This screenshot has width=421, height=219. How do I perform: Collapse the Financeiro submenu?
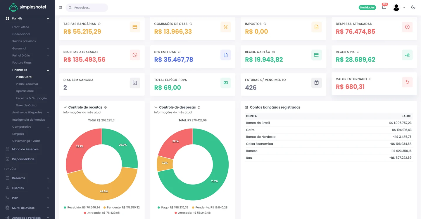(48, 70)
